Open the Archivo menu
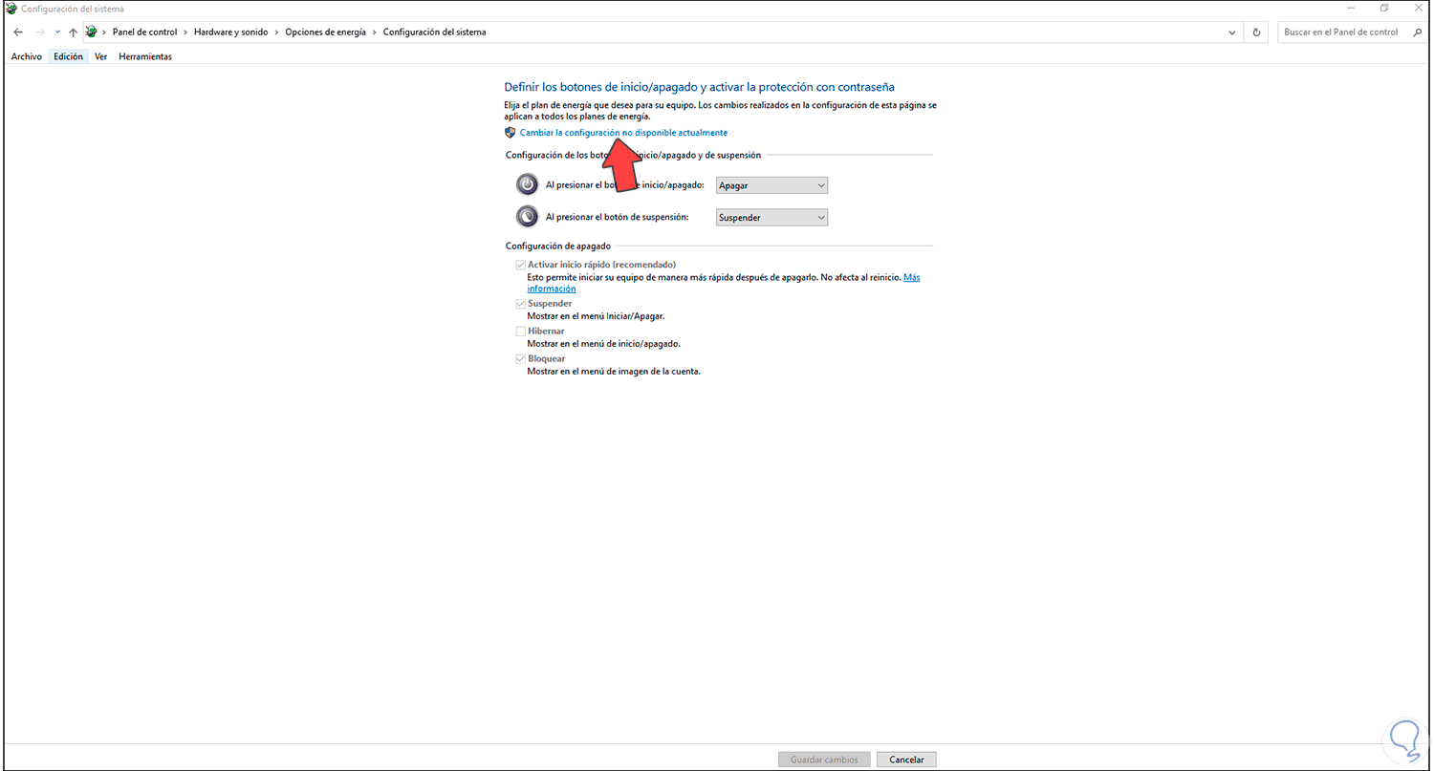The height and width of the screenshot is (771, 1434). click(27, 56)
